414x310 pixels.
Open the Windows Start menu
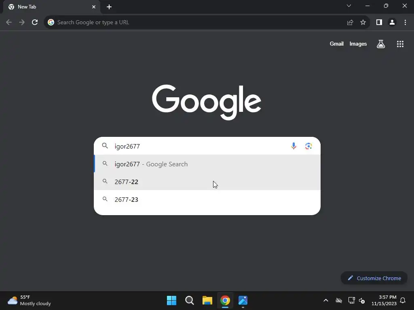tap(171, 300)
